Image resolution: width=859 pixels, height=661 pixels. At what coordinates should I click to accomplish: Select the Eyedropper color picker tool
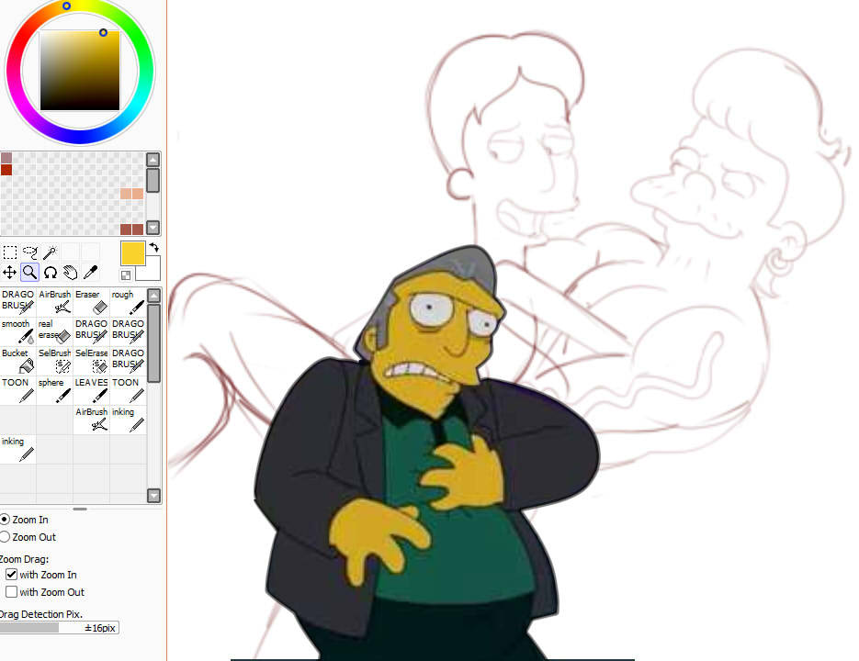(90, 272)
